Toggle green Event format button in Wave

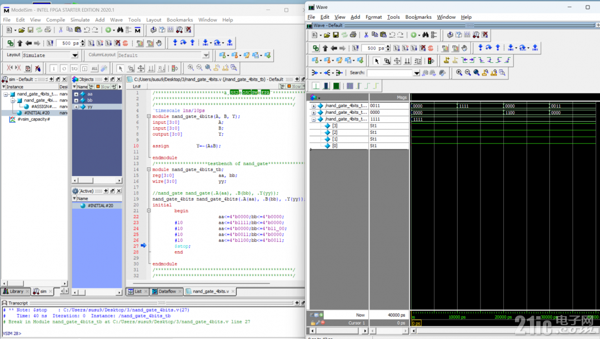(x=336, y=86)
